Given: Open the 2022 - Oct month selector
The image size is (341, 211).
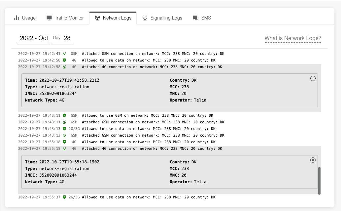Looking at the screenshot, I should tap(34, 38).
